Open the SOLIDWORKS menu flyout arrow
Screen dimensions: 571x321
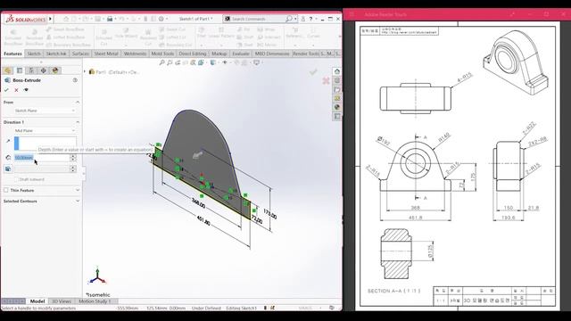(x=50, y=19)
